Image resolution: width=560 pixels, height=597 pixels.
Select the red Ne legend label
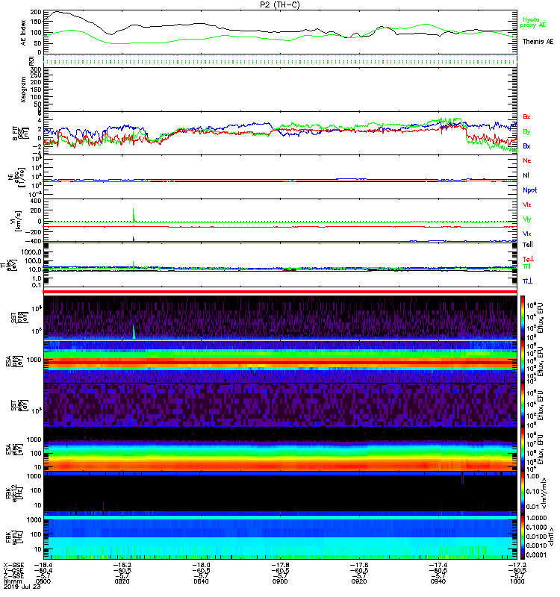coord(527,160)
